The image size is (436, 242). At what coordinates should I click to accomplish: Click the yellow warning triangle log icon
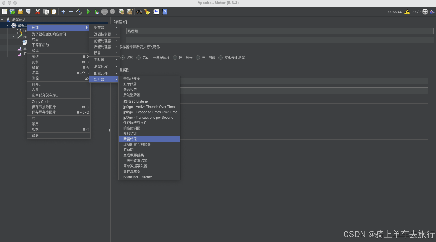[x=407, y=12]
